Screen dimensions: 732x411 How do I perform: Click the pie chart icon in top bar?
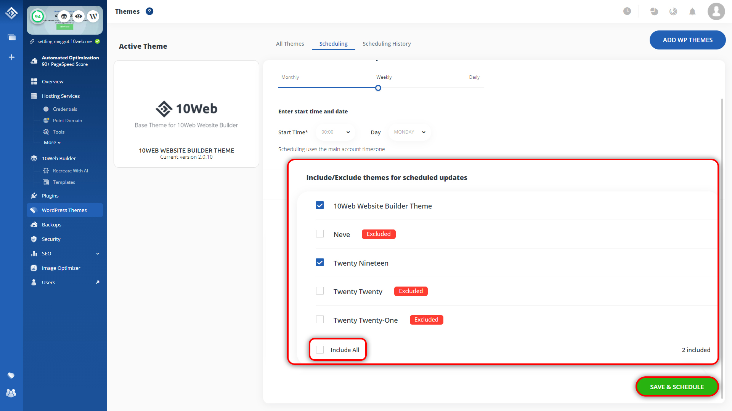tap(654, 11)
